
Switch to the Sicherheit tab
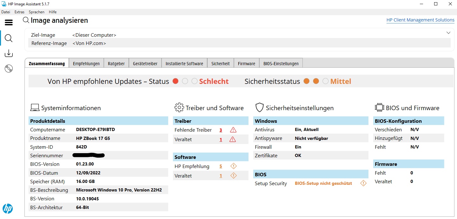221,63
